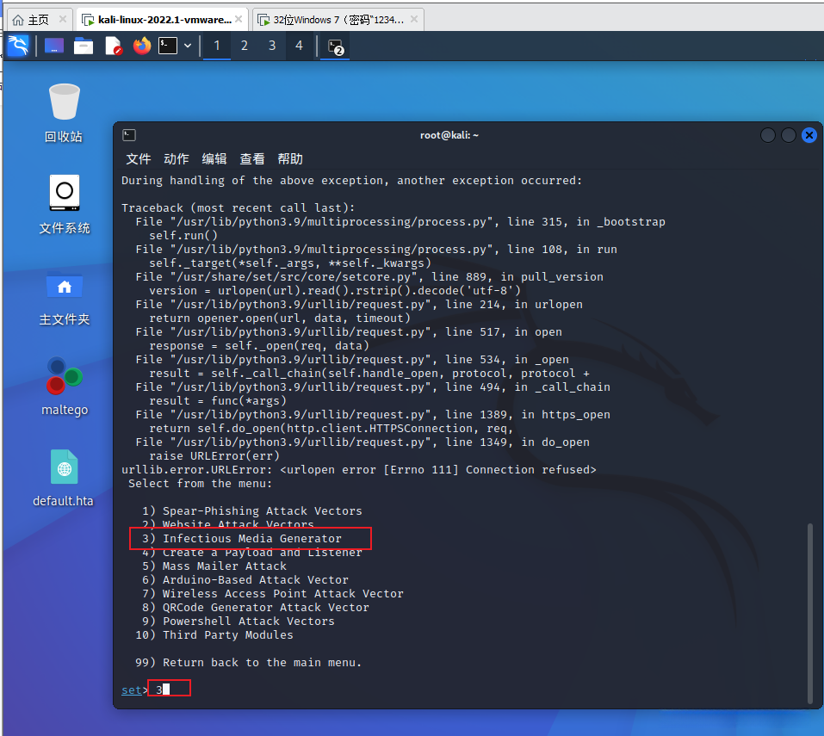The height and width of the screenshot is (736, 824).
Task: Open the 编辑 menu in terminal
Action: [x=214, y=158]
